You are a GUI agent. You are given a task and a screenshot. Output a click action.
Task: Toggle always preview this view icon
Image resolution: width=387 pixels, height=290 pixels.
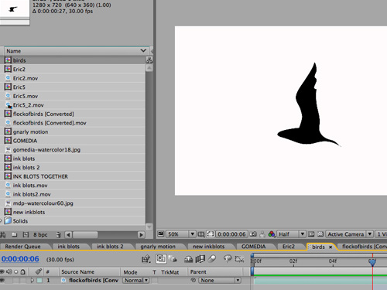click(x=161, y=234)
